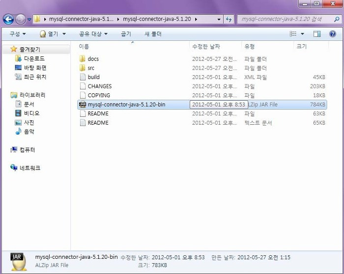Click the search magnifier icon
344x274 pixels.
coord(337,19)
